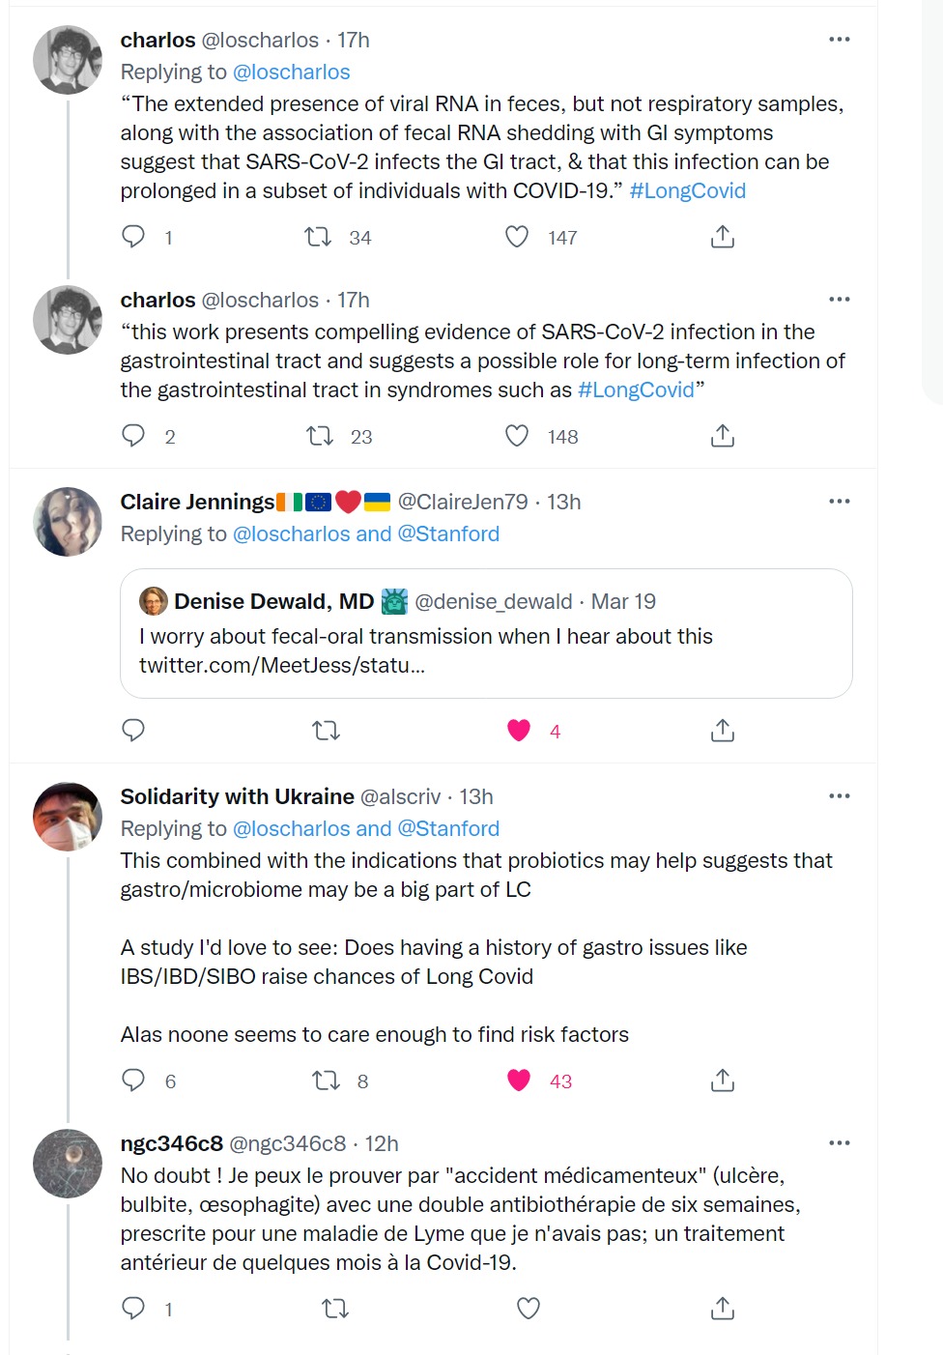Like the tweet with 148 likes
This screenshot has height=1355, width=943.
click(x=518, y=437)
